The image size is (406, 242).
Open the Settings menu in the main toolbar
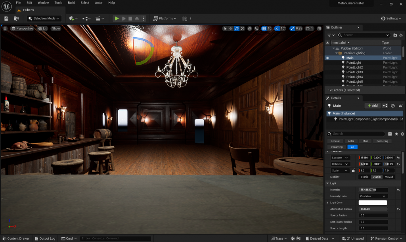pos(391,18)
